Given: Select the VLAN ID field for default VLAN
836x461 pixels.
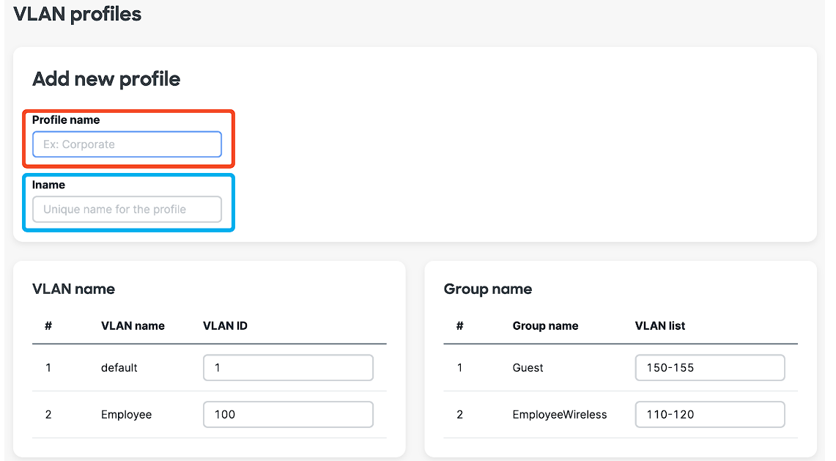Looking at the screenshot, I should coord(288,367).
